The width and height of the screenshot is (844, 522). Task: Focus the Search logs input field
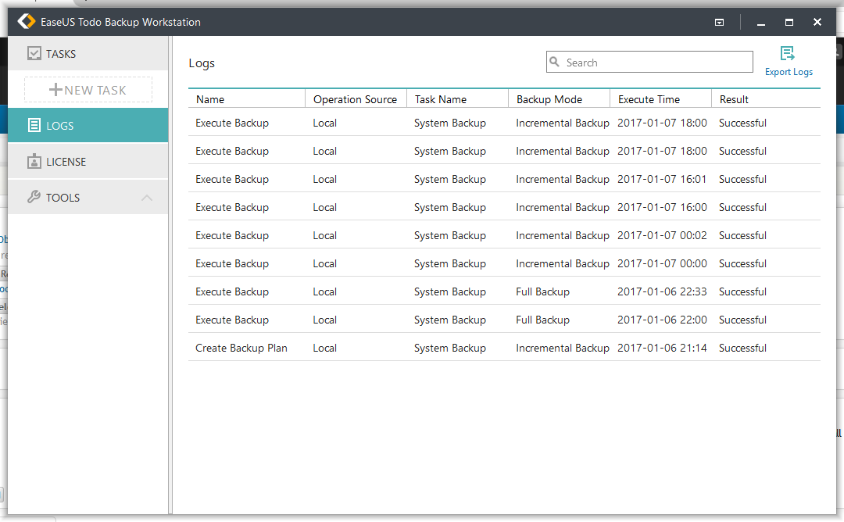pos(656,63)
